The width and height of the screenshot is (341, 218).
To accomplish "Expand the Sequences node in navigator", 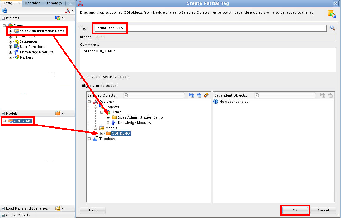I will tap(10, 41).
